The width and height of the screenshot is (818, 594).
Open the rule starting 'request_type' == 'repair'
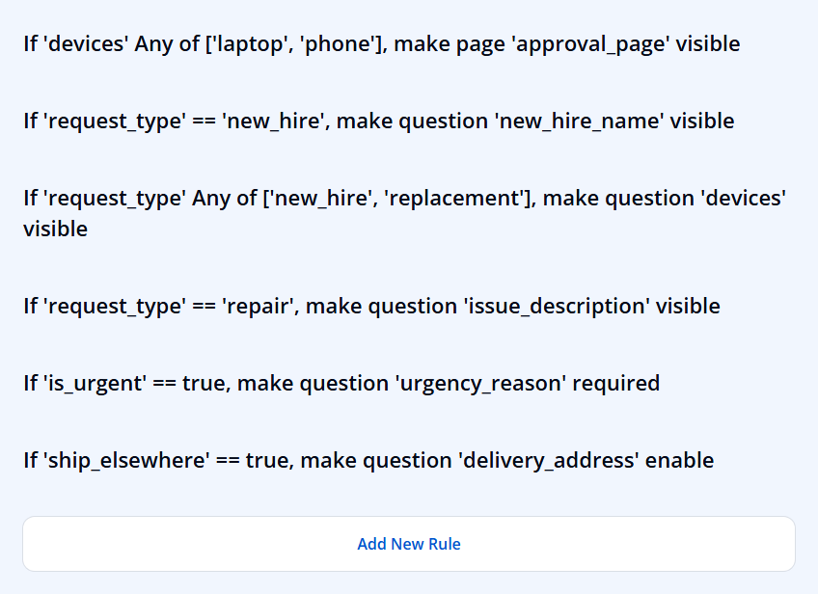click(371, 306)
